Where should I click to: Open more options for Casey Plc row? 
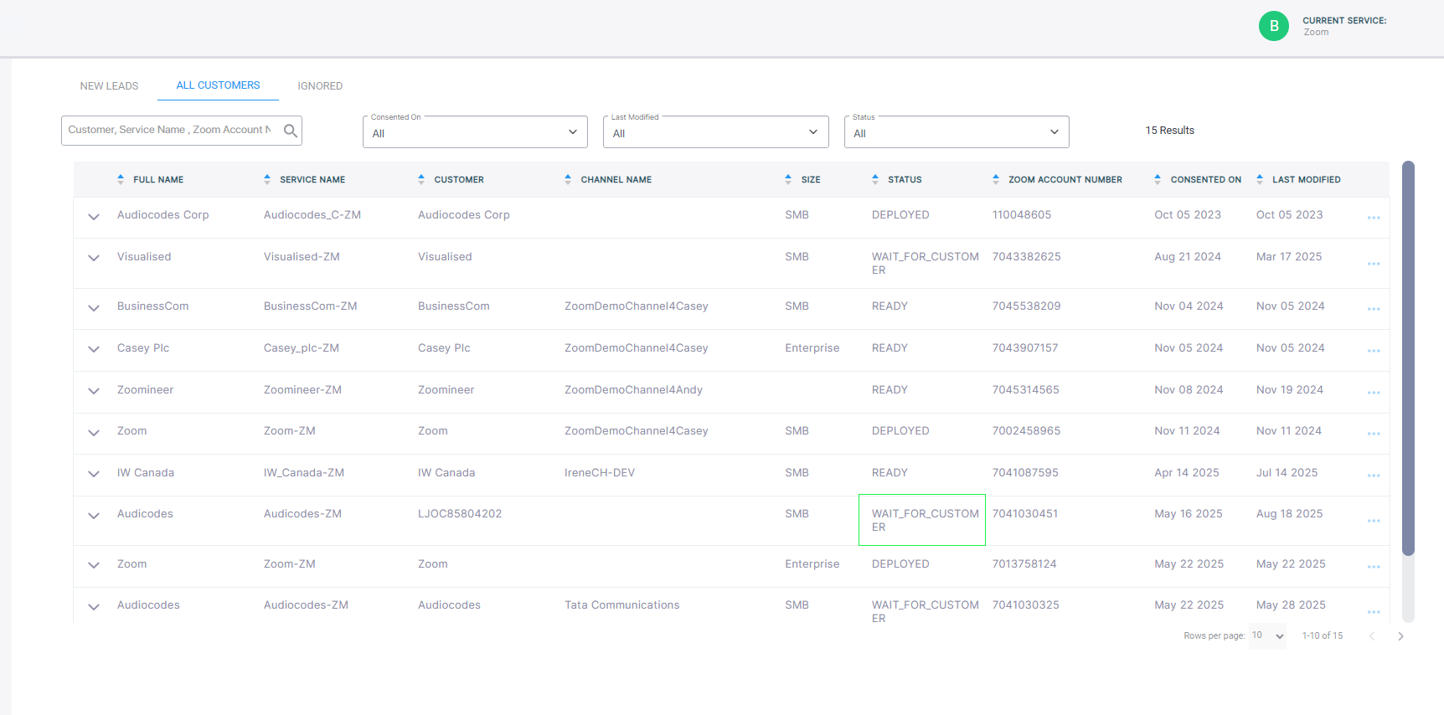point(1374,351)
